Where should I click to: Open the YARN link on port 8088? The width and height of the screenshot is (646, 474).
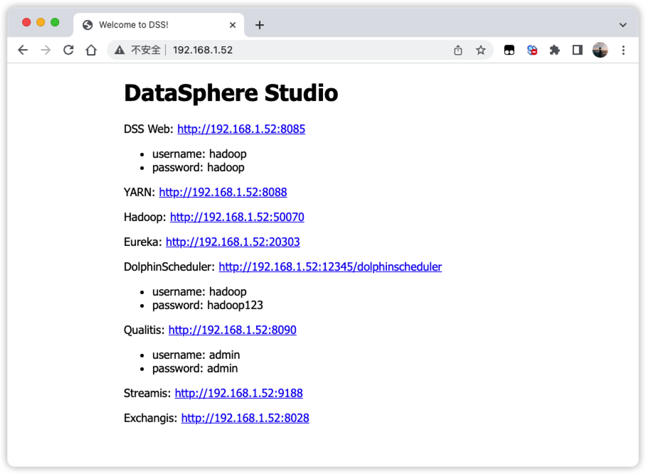[223, 192]
